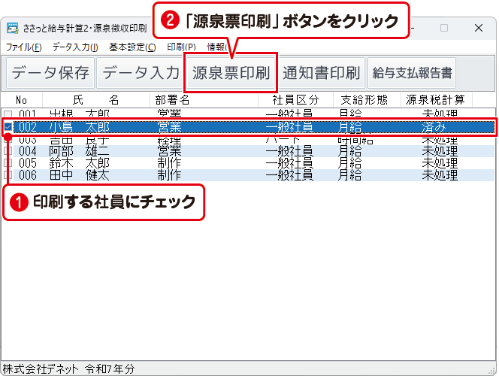Close the window with the X button
499x376 pixels.
pos(479,28)
